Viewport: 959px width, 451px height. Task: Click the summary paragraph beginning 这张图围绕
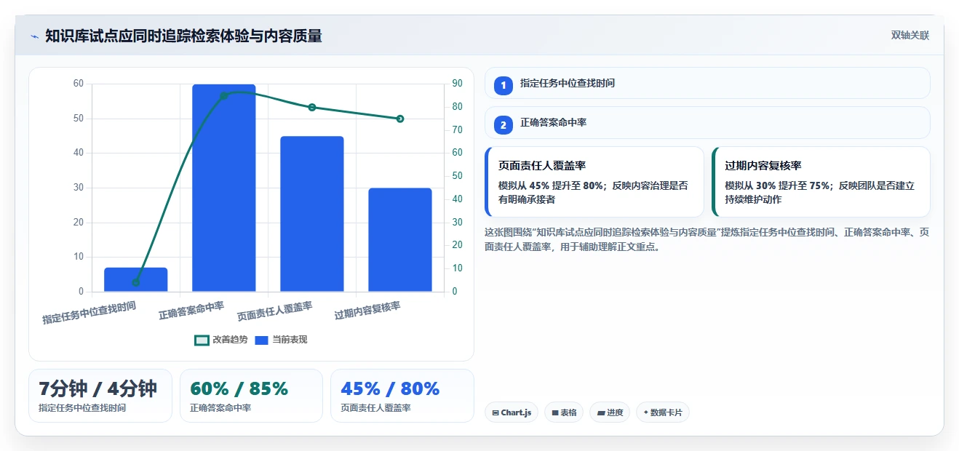tap(707, 239)
